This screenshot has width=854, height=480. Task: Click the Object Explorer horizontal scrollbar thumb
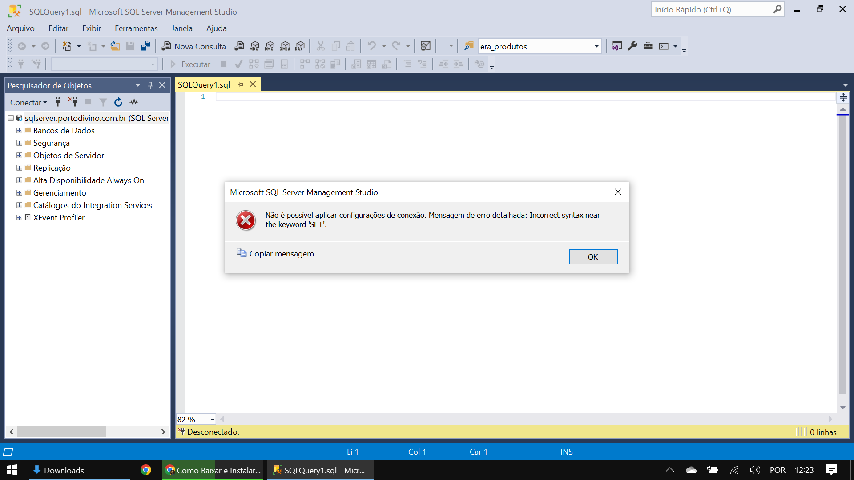(61, 432)
